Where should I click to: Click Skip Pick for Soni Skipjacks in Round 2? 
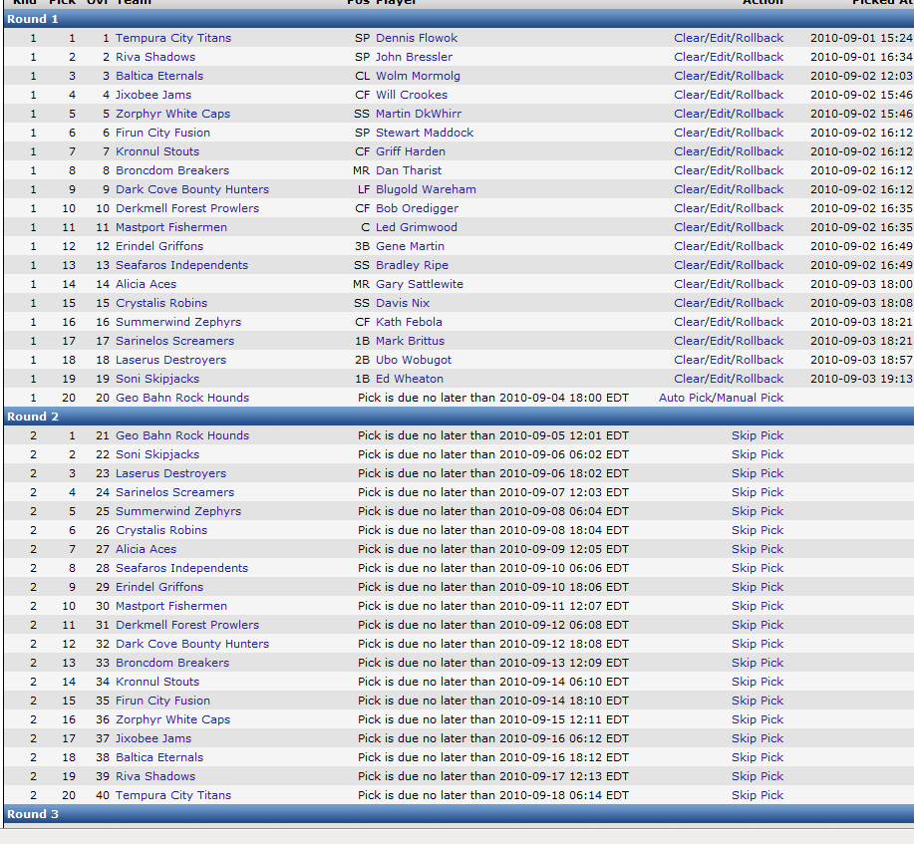[x=758, y=454]
